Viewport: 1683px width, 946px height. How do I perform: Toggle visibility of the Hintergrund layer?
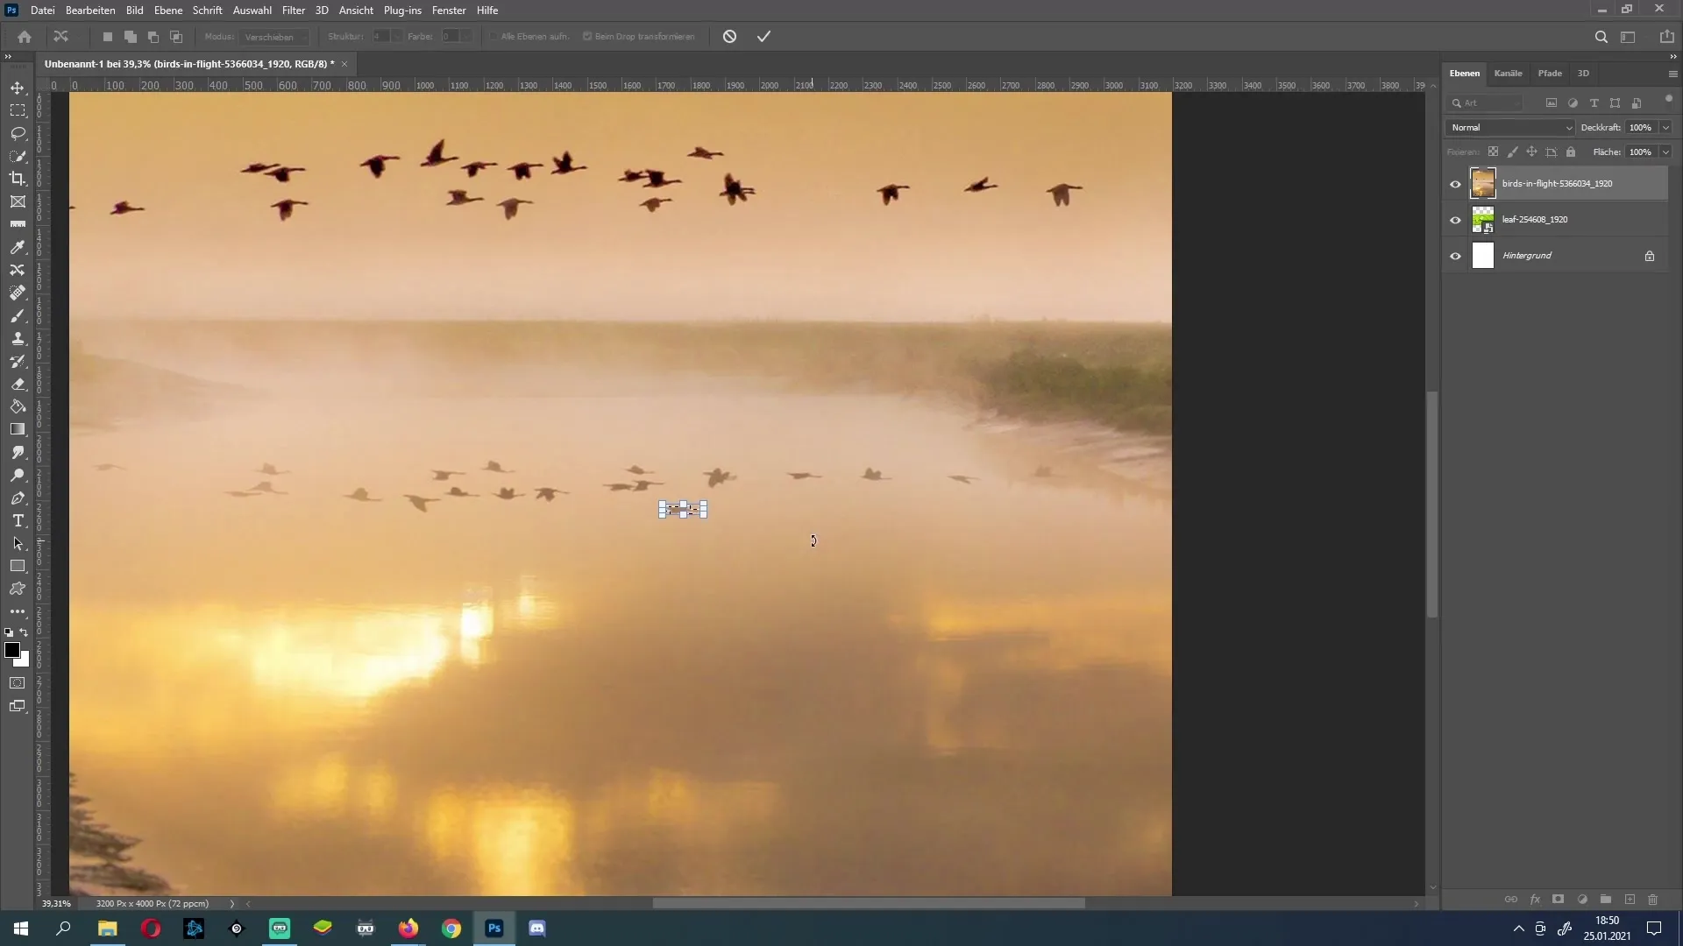[1455, 256]
